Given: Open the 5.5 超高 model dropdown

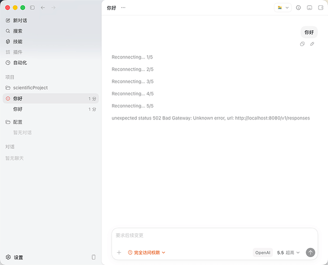Looking at the screenshot, I should click(289, 253).
